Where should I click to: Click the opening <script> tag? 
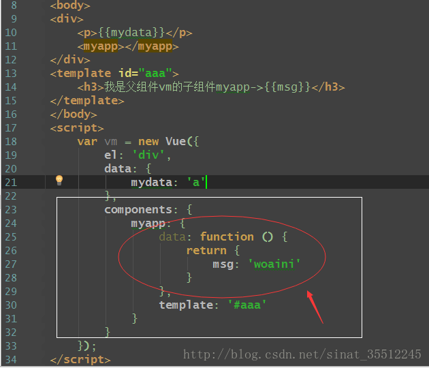pos(77,128)
